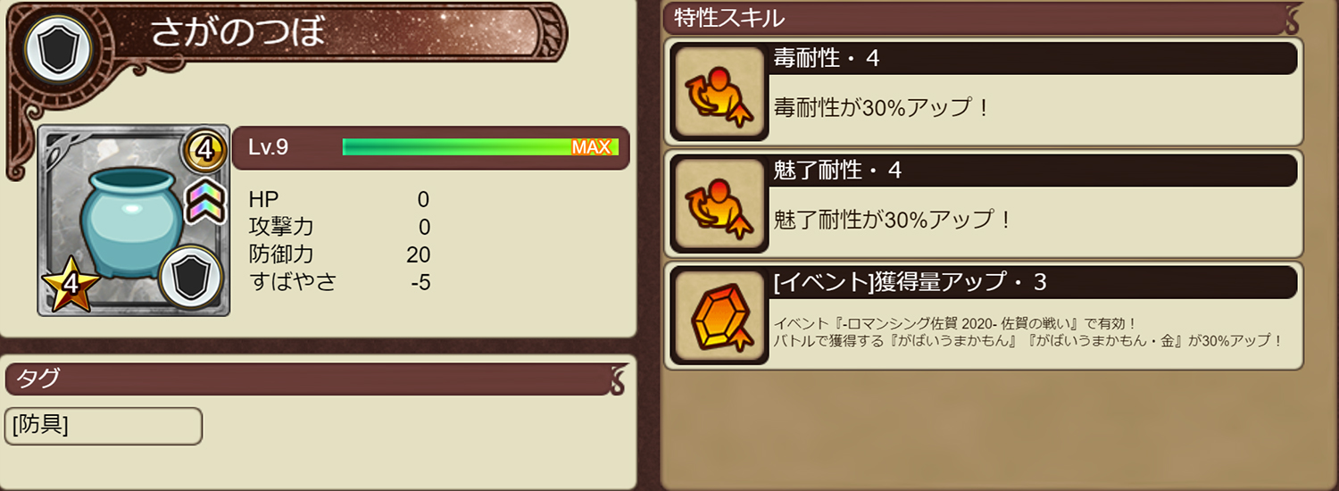Select the [防具] tag
This screenshot has height=491, width=1339.
point(103,426)
